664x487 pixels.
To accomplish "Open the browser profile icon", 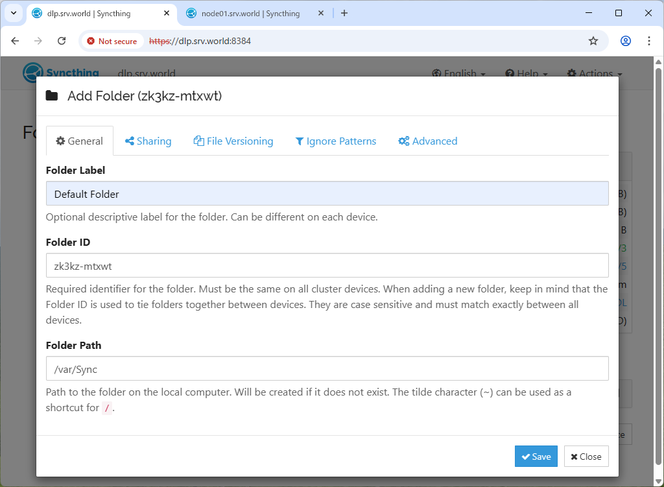I will click(x=625, y=41).
